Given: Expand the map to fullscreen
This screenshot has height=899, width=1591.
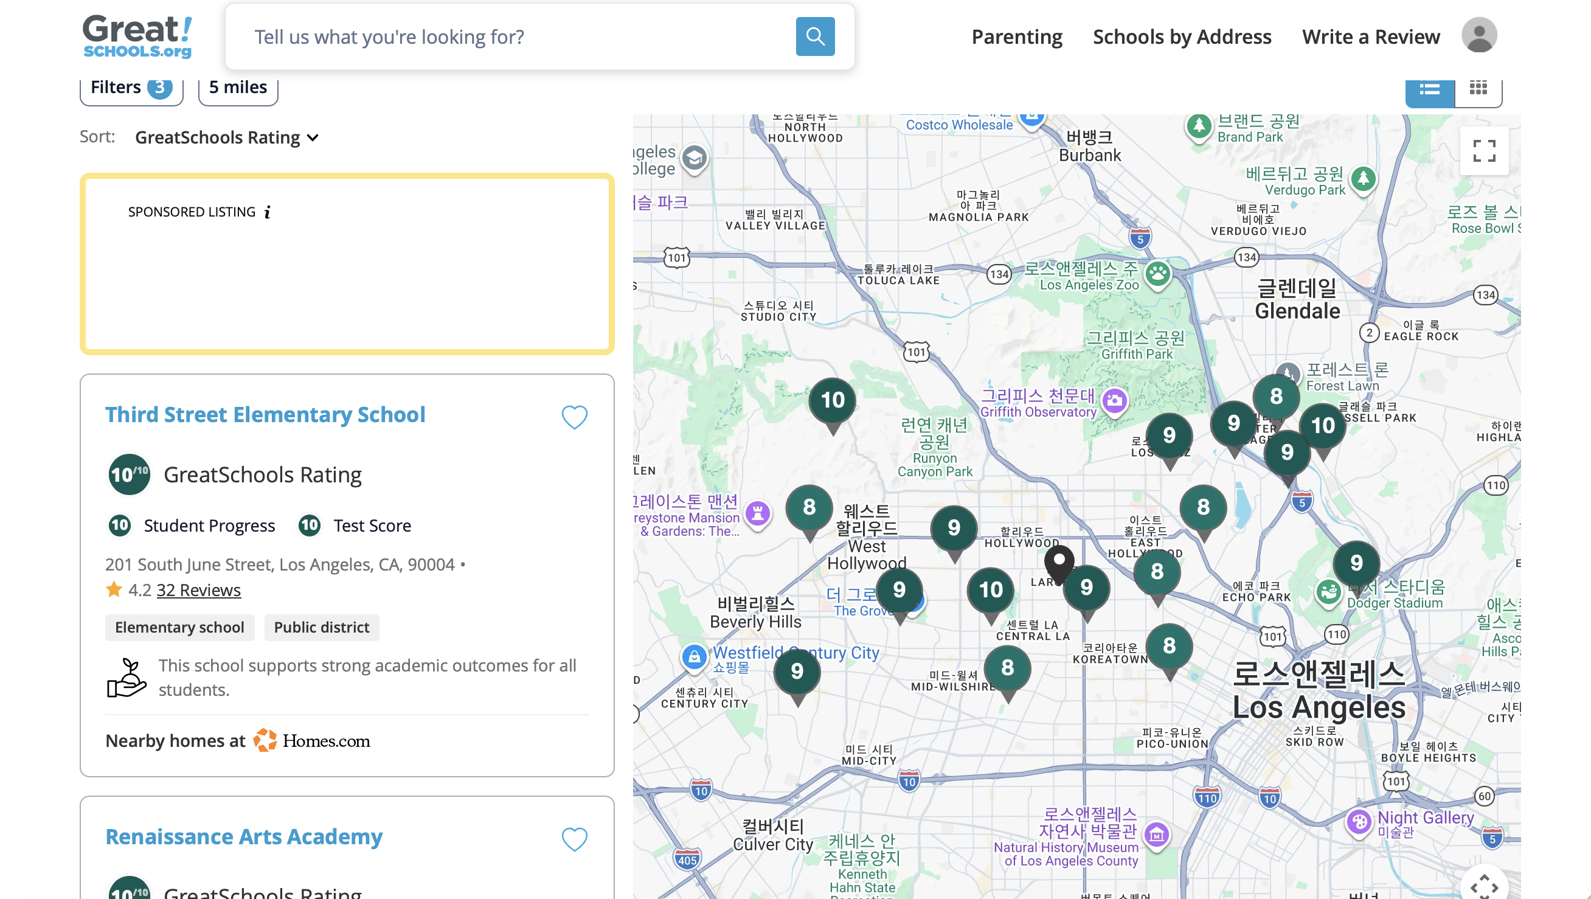Looking at the screenshot, I should pyautogui.click(x=1483, y=151).
